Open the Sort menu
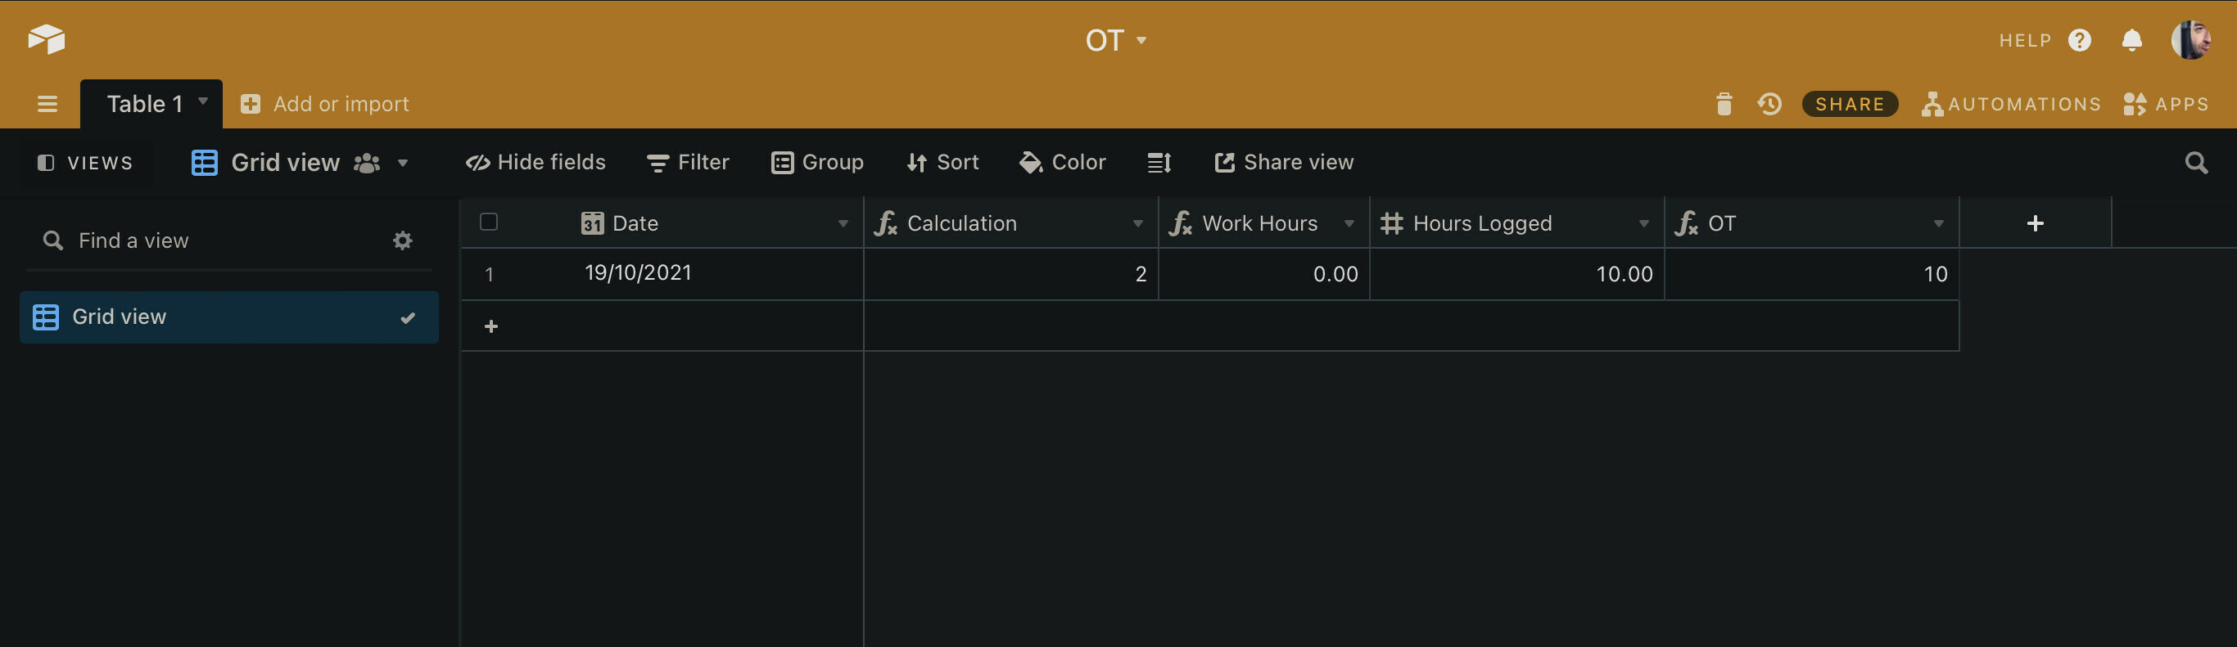 pos(942,162)
